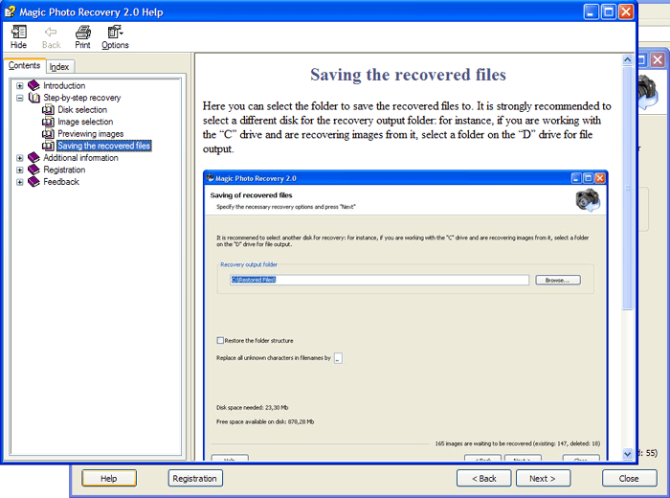Expand the Feedback tree node

pos(20,182)
